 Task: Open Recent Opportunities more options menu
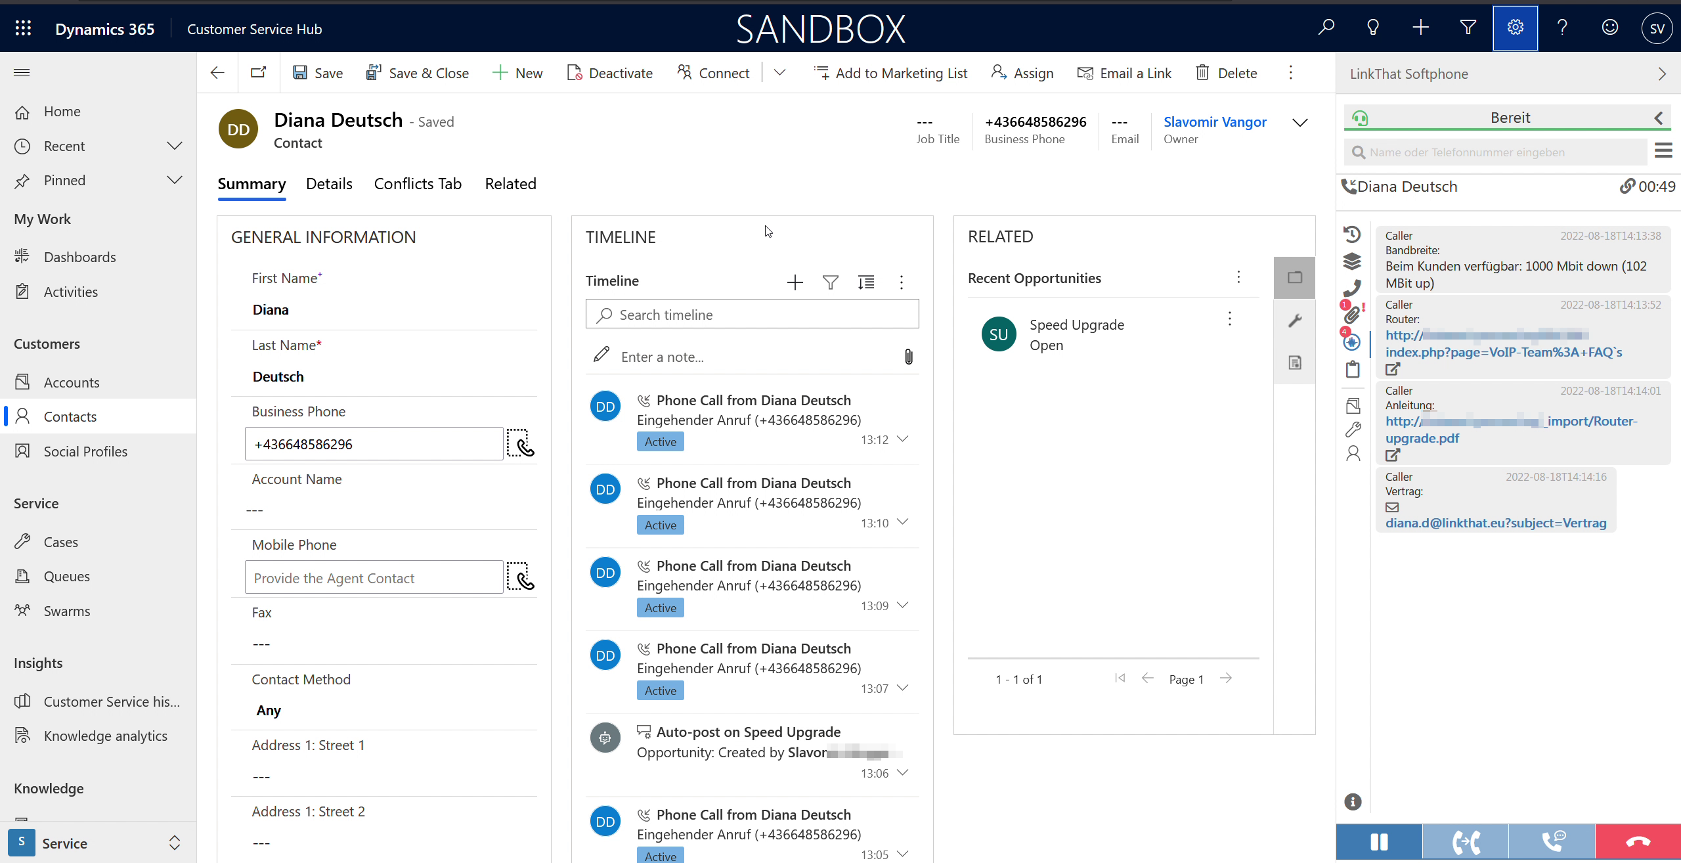click(x=1238, y=277)
